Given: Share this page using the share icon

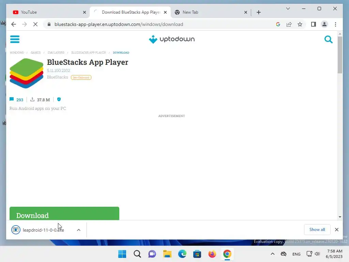Looking at the screenshot, I should pos(289,24).
